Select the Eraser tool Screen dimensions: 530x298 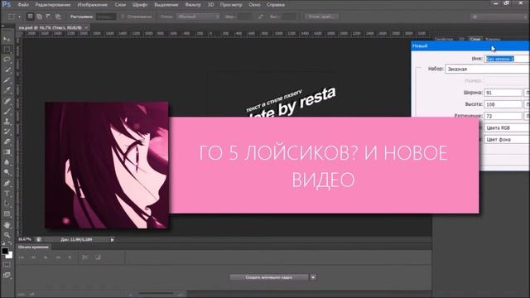point(7,142)
